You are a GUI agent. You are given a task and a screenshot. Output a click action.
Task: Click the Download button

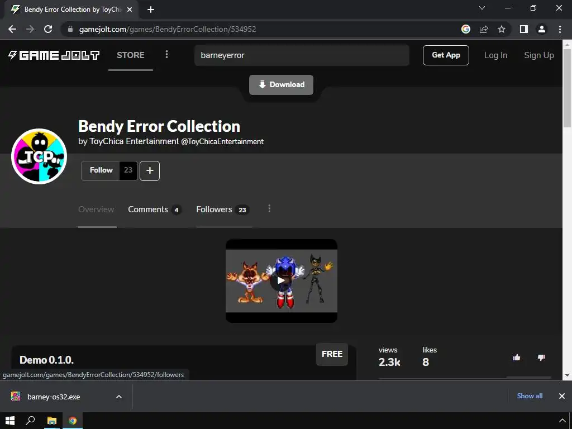(282, 85)
